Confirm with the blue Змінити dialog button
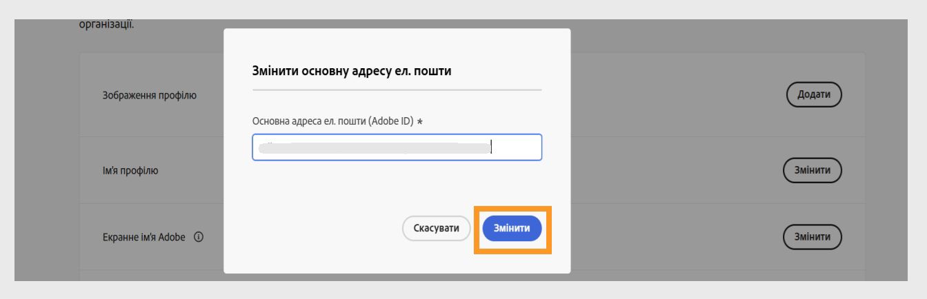The image size is (927, 299). click(512, 228)
